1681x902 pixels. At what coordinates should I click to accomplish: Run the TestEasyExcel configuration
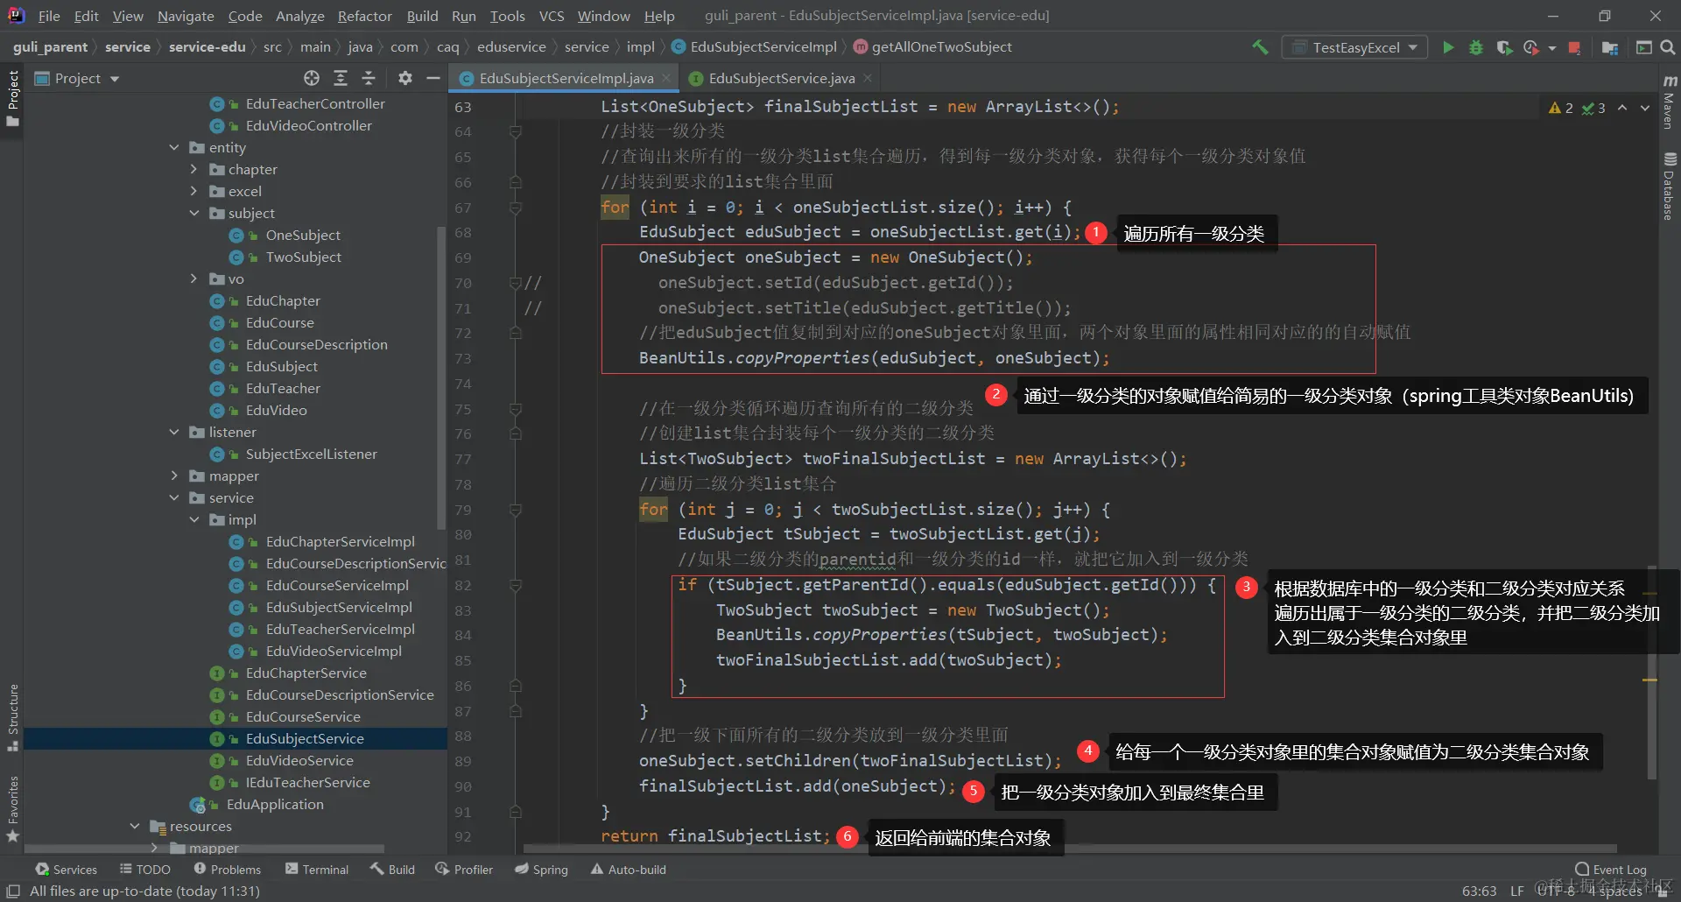coord(1448,47)
